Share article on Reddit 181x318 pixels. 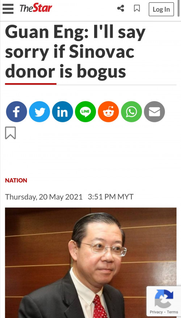tap(108, 112)
